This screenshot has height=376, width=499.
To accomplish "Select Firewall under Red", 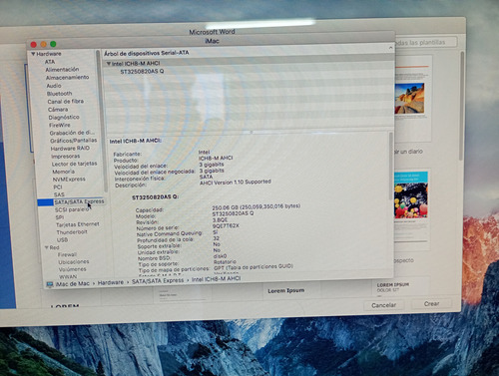I will (x=67, y=255).
